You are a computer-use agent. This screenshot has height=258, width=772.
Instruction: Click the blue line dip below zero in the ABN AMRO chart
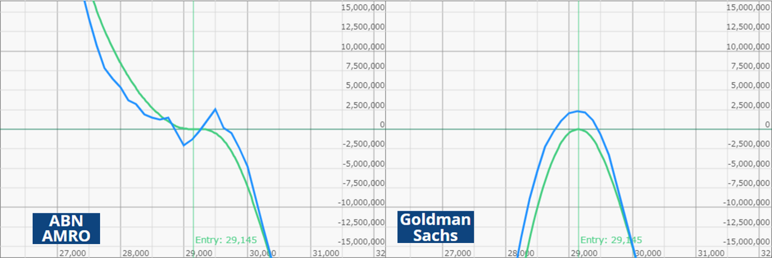(x=184, y=145)
